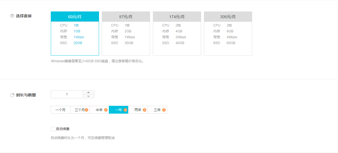Increase quantity with up arrow
The height and width of the screenshot is (153, 338).
89,92
